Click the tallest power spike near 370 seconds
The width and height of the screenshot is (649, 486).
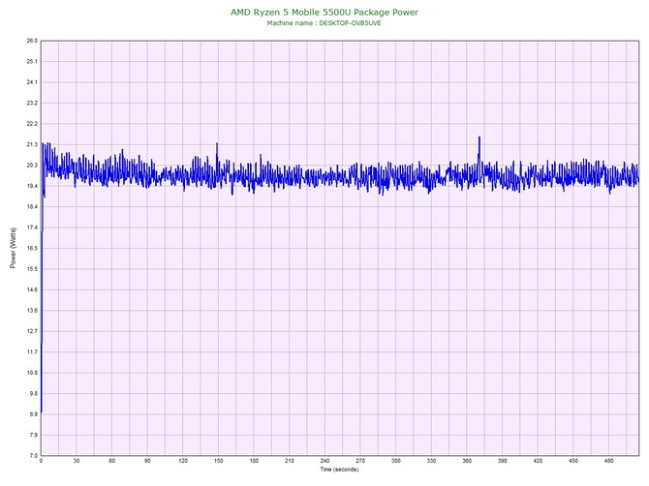(479, 137)
